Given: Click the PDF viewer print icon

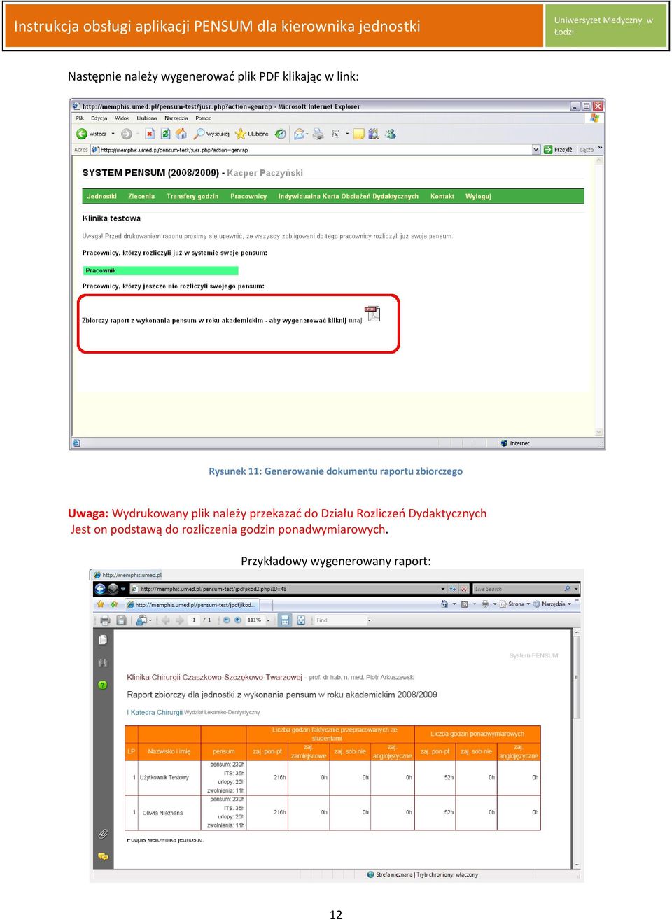Looking at the screenshot, I should pyautogui.click(x=105, y=620).
